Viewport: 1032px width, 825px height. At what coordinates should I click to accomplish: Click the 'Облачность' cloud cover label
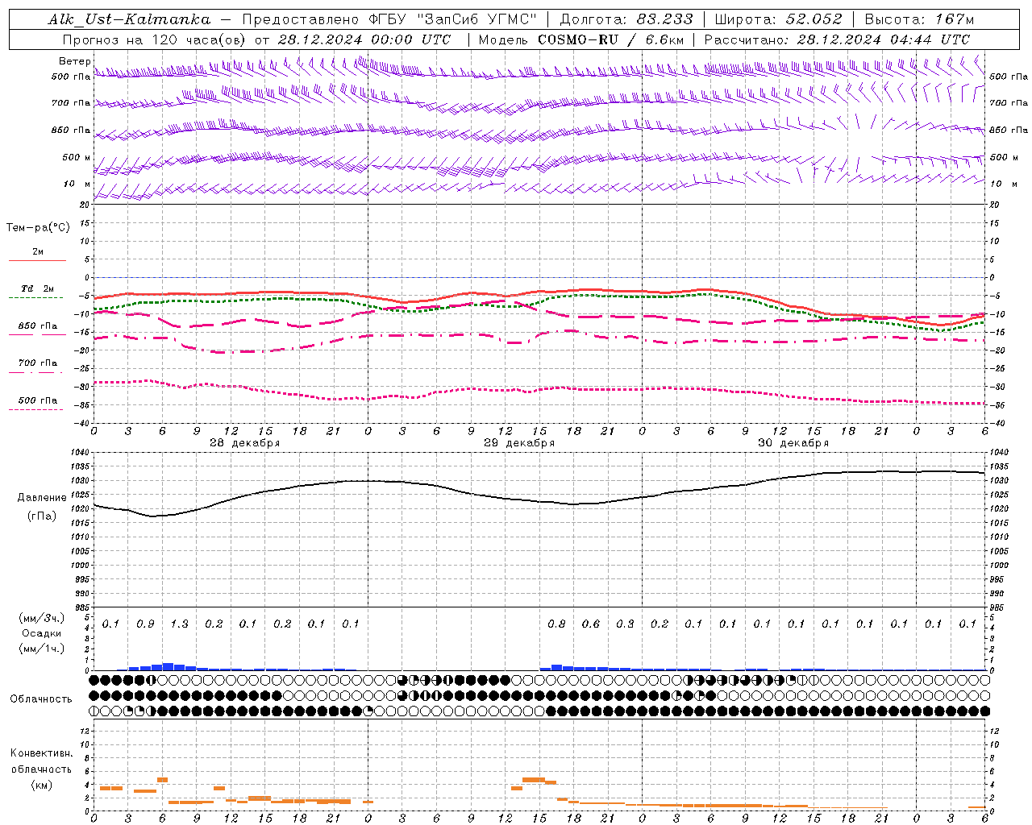[41, 699]
